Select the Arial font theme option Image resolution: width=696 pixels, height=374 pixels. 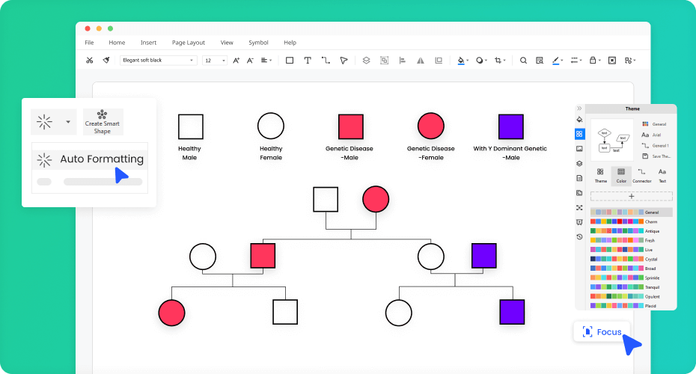coord(652,135)
